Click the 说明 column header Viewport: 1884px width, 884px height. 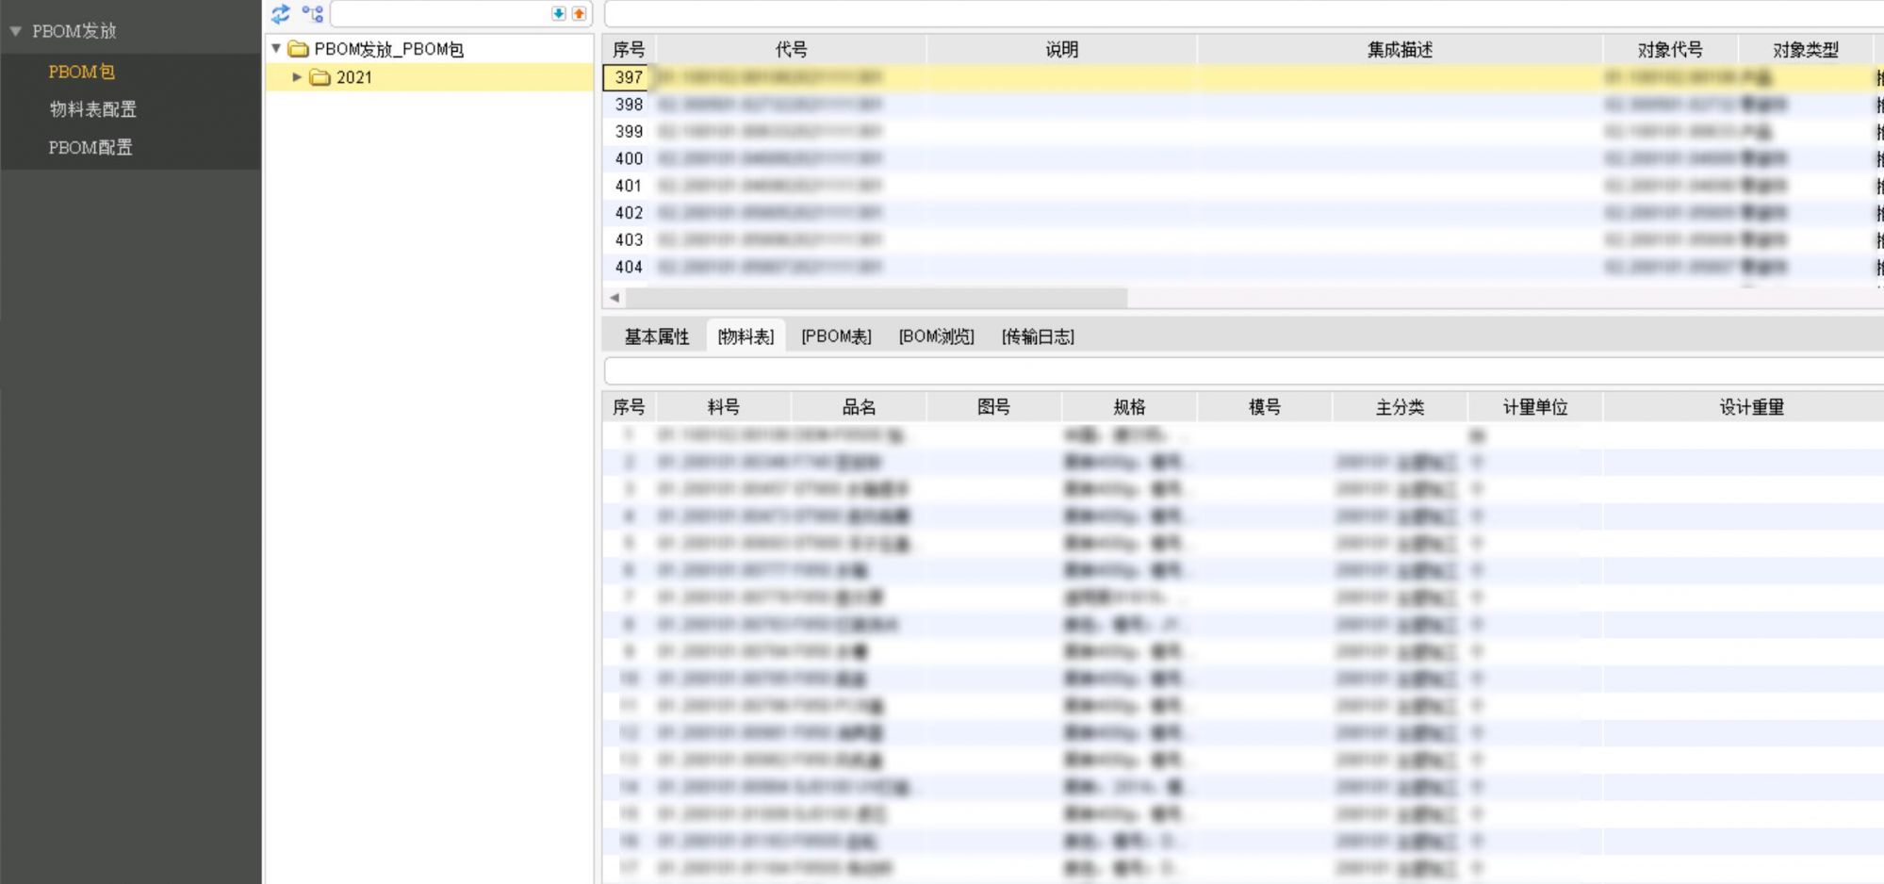coord(1061,50)
